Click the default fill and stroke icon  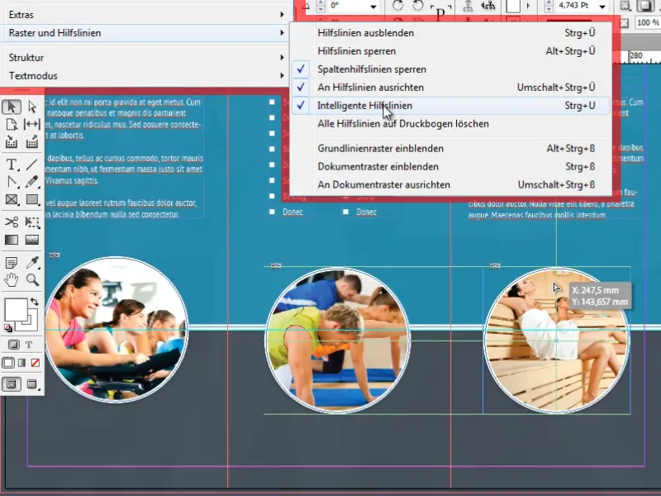[x=7, y=328]
